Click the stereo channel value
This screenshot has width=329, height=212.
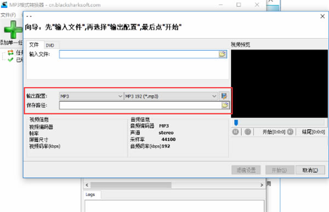click(x=166, y=133)
